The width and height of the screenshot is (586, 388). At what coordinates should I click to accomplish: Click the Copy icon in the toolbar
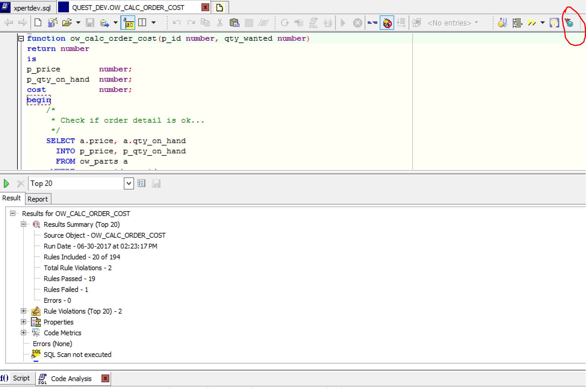point(205,23)
